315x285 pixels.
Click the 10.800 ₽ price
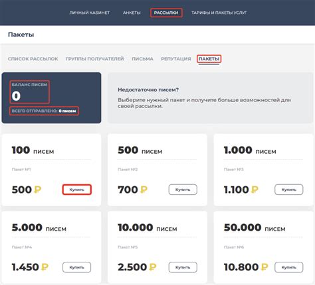pos(246,267)
